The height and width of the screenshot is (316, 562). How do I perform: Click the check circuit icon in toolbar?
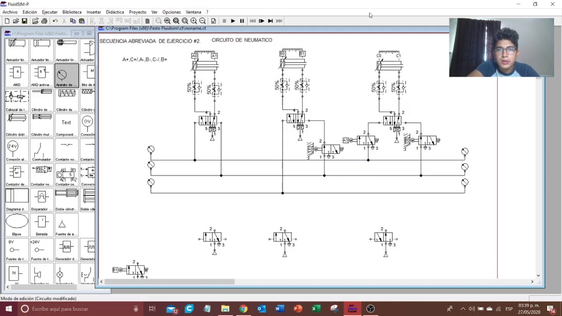[x=213, y=21]
